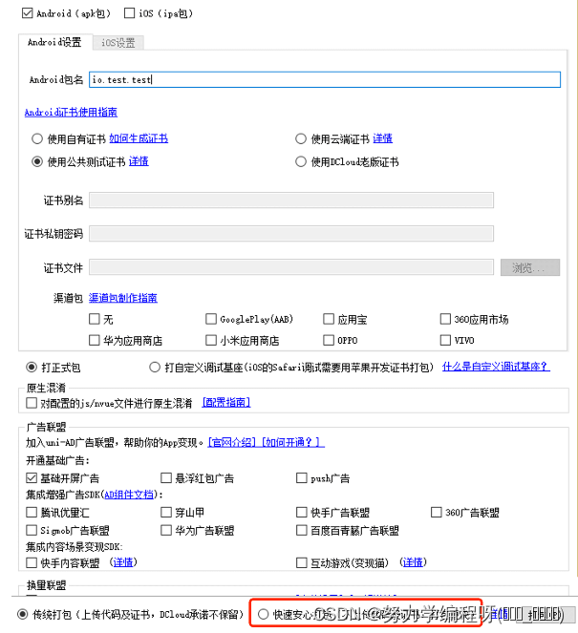This screenshot has width=578, height=633.
Task: Check the 悬浮红包广告 checkbox
Action: pos(166,478)
